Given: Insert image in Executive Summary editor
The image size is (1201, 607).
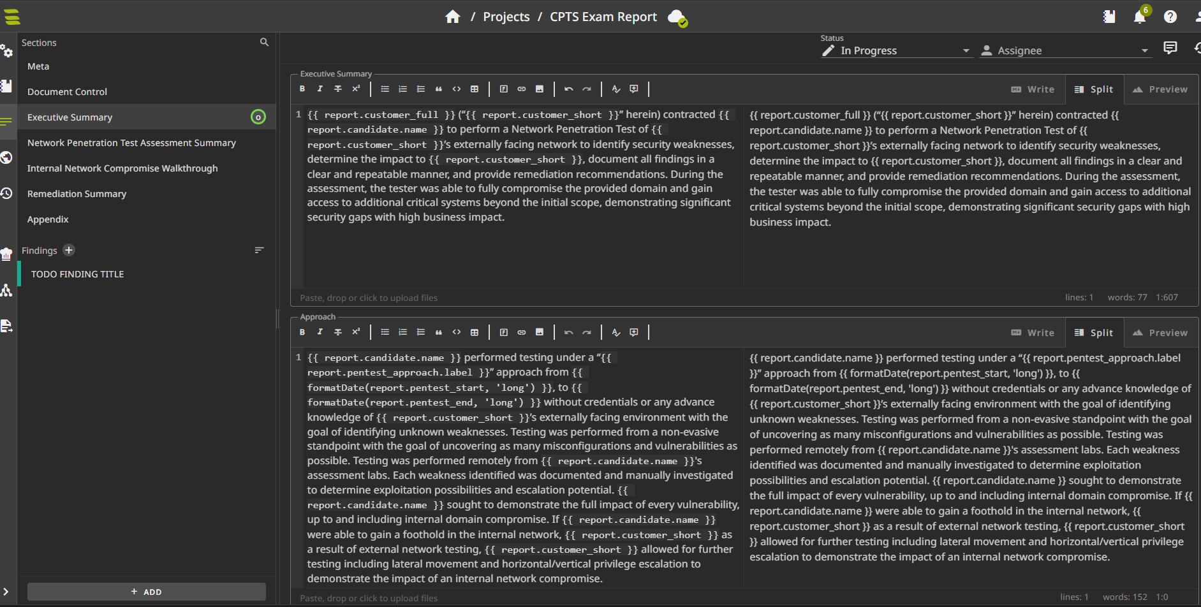Looking at the screenshot, I should point(540,89).
